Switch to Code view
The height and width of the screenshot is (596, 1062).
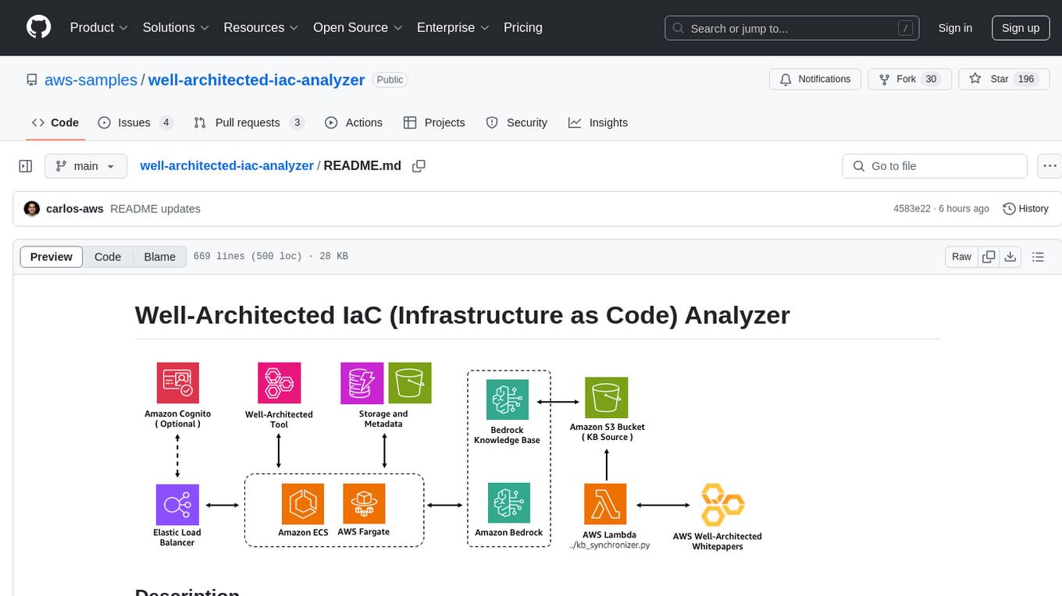108,257
